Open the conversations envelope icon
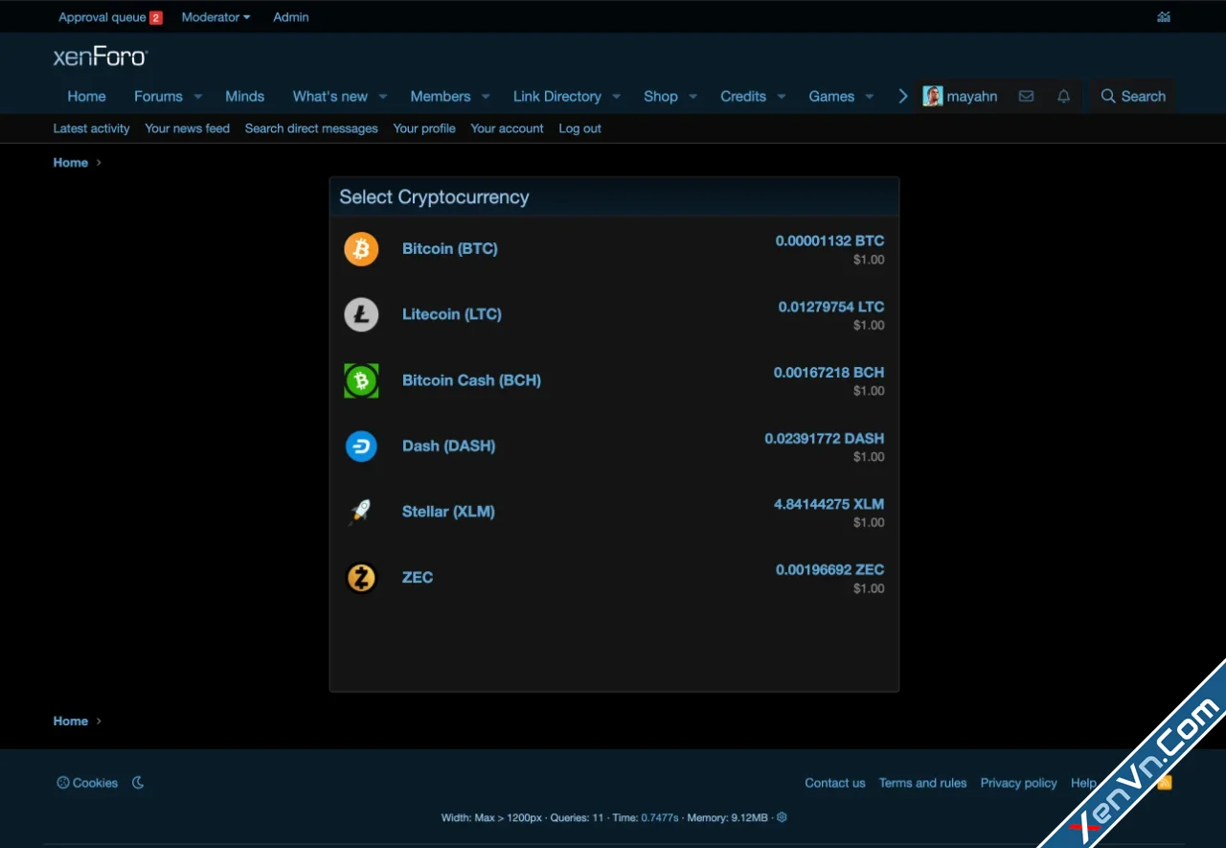This screenshot has height=848, width=1226. pyautogui.click(x=1026, y=97)
